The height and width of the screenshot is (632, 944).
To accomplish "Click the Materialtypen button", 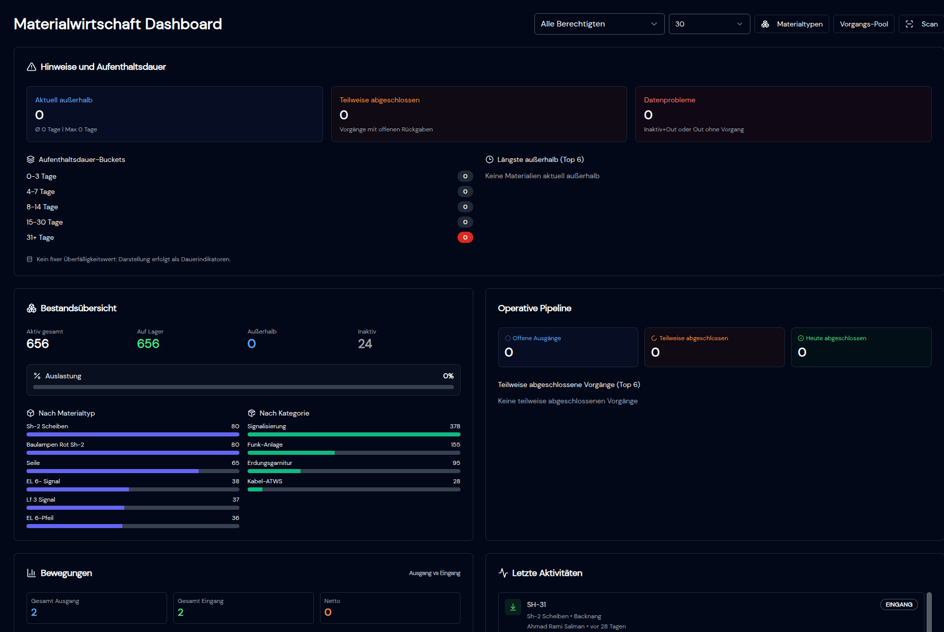I will click(792, 24).
